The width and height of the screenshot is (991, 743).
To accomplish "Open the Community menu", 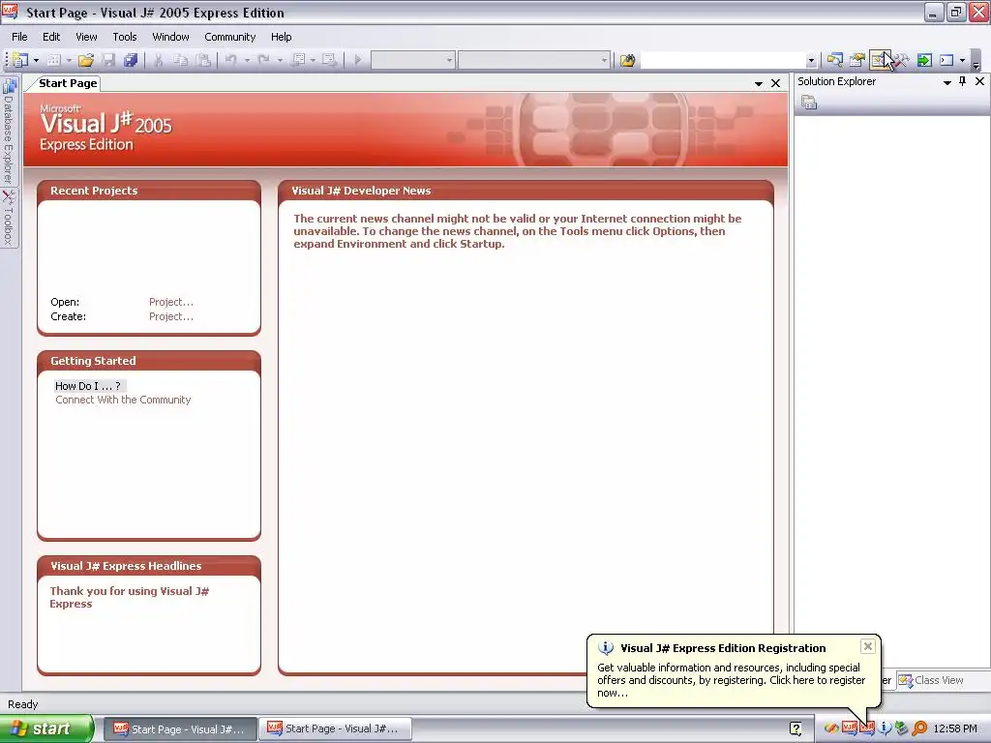I will pyautogui.click(x=230, y=37).
